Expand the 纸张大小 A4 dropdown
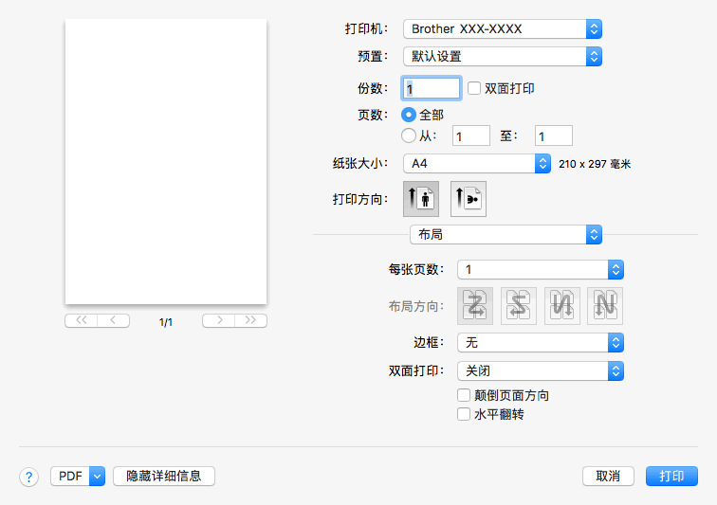This screenshot has width=717, height=505. click(x=477, y=163)
